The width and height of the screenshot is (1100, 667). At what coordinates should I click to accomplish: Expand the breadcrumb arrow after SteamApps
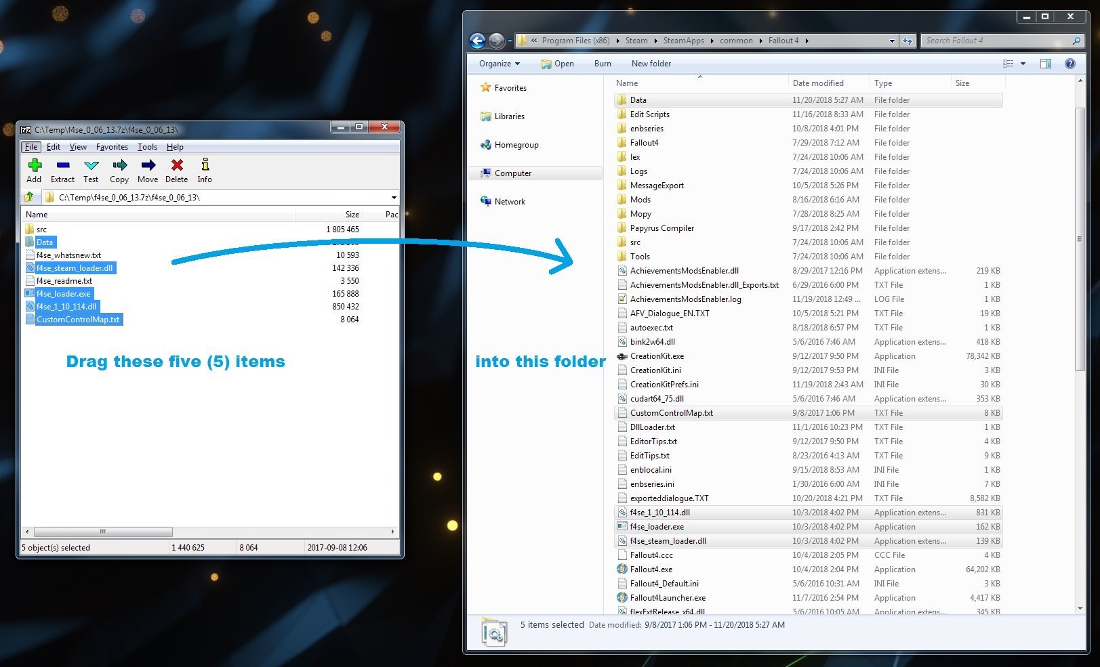coord(712,41)
